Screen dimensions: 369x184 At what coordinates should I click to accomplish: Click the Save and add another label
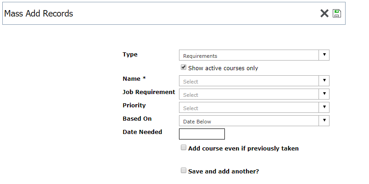(x=224, y=171)
